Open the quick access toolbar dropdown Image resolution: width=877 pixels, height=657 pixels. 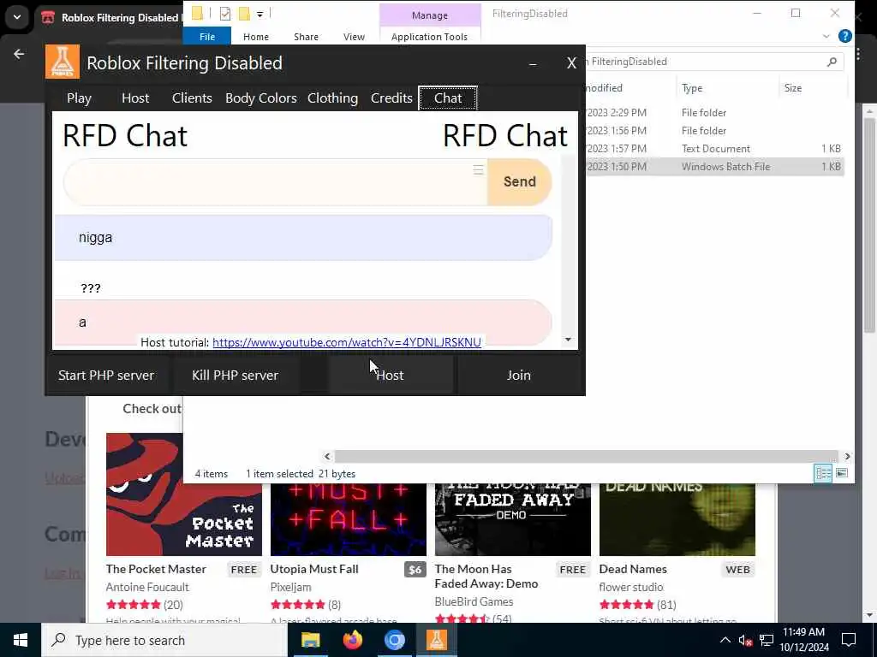click(x=260, y=14)
